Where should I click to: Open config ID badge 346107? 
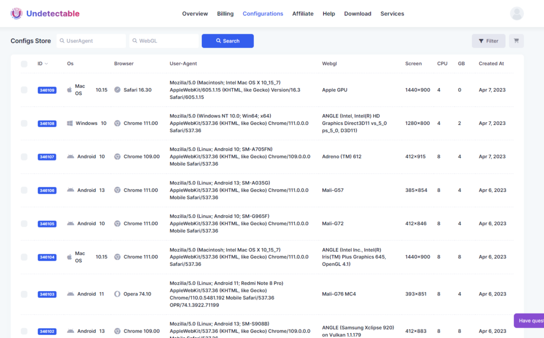point(47,157)
